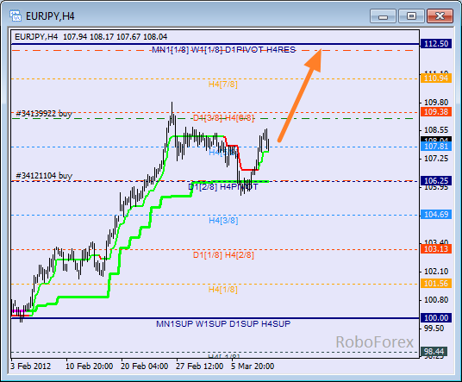
Task: Select order #34121104 buy label
Action: (x=44, y=176)
